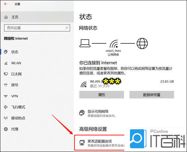
Task: Click the 查看周围的连接选项 description
Action: click(102, 116)
